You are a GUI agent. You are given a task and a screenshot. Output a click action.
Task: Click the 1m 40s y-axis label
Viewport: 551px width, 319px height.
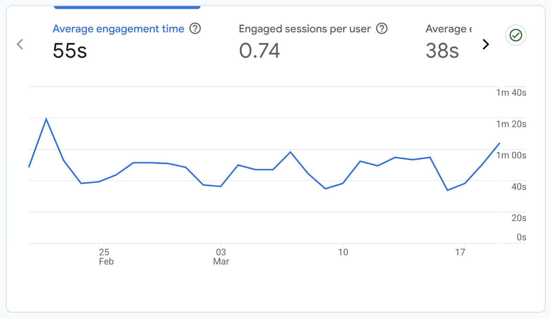pyautogui.click(x=511, y=92)
